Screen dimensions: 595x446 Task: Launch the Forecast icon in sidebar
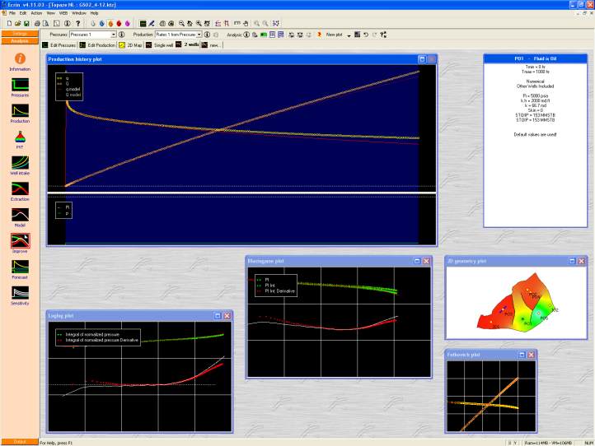(20, 267)
